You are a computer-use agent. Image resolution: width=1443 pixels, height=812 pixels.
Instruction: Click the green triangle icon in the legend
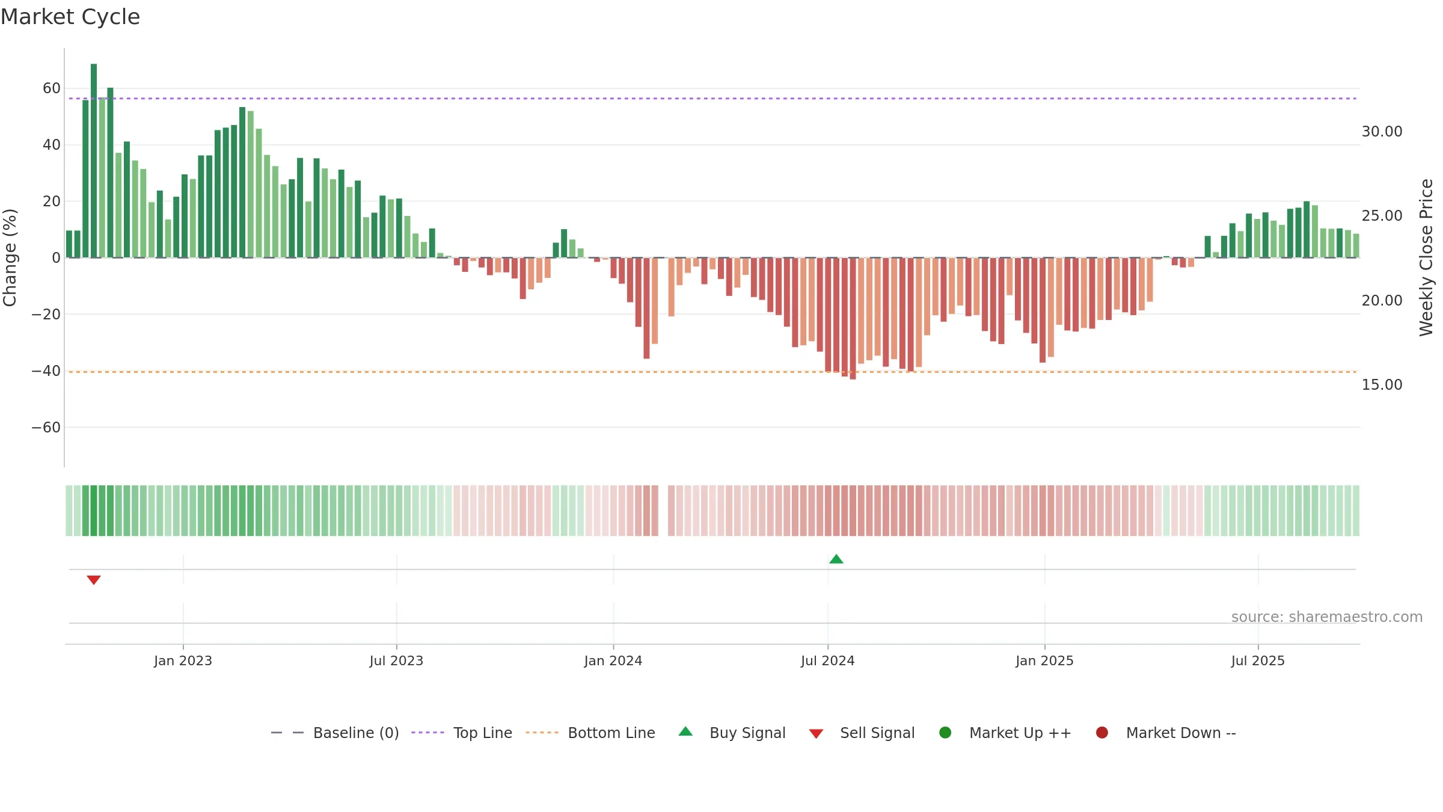(x=685, y=731)
